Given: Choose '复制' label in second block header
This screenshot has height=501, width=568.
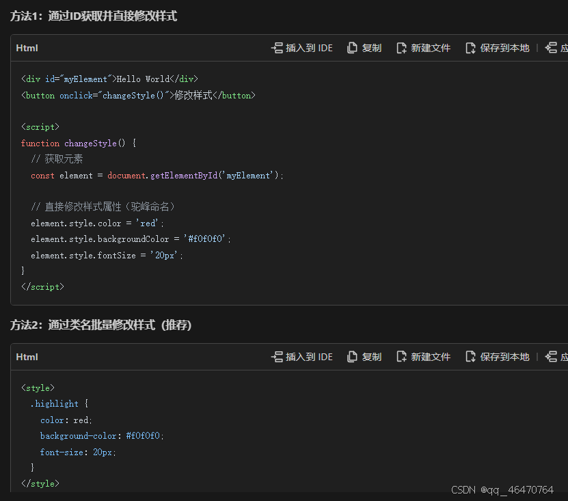Looking at the screenshot, I should (x=372, y=357).
